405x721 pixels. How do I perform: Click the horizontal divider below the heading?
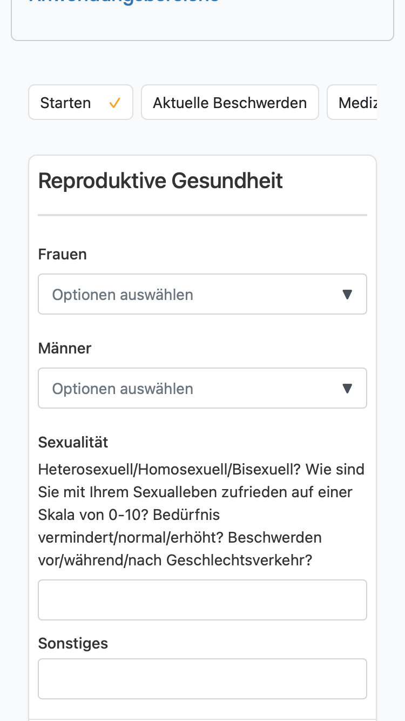pos(202,215)
